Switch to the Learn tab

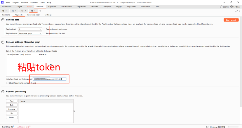point(157,7)
